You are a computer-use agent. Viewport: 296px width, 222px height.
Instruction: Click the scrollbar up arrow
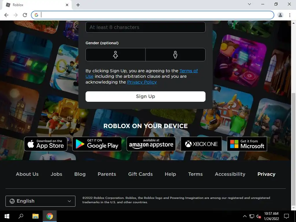point(293,23)
